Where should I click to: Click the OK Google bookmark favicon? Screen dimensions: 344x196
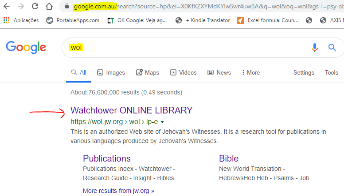(x=110, y=21)
